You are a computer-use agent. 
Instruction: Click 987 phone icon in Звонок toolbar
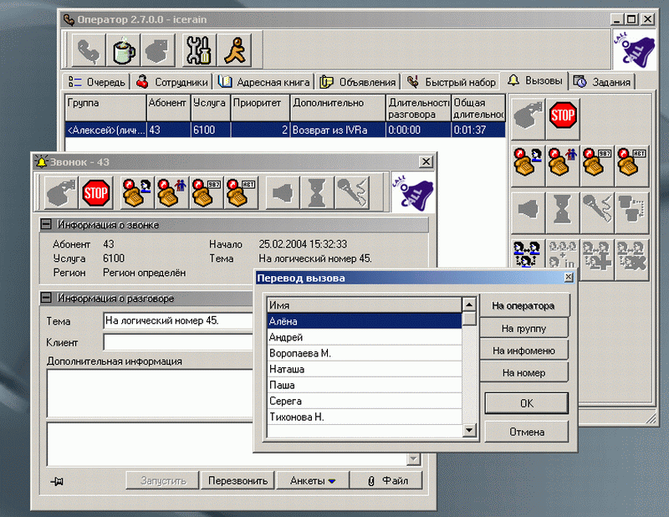pyautogui.click(x=207, y=193)
